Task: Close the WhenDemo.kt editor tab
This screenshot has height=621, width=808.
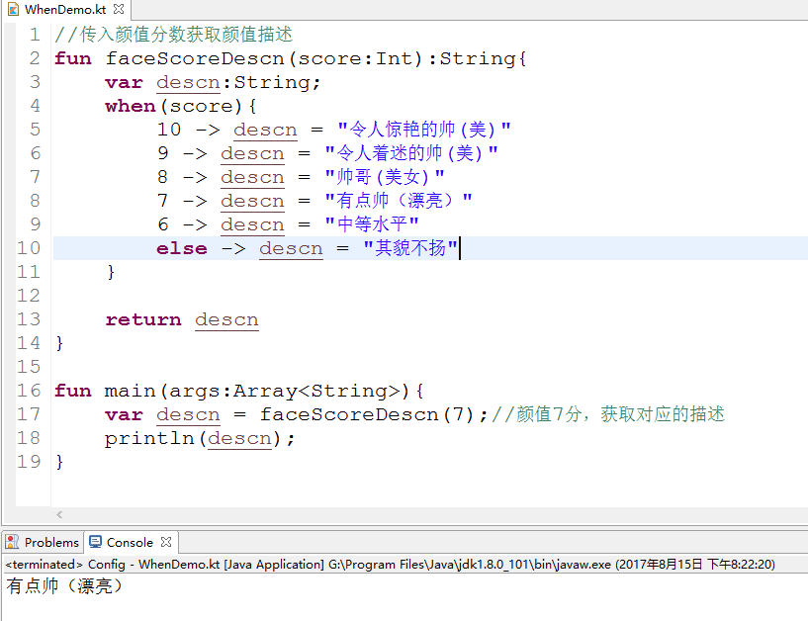Action: click(119, 9)
